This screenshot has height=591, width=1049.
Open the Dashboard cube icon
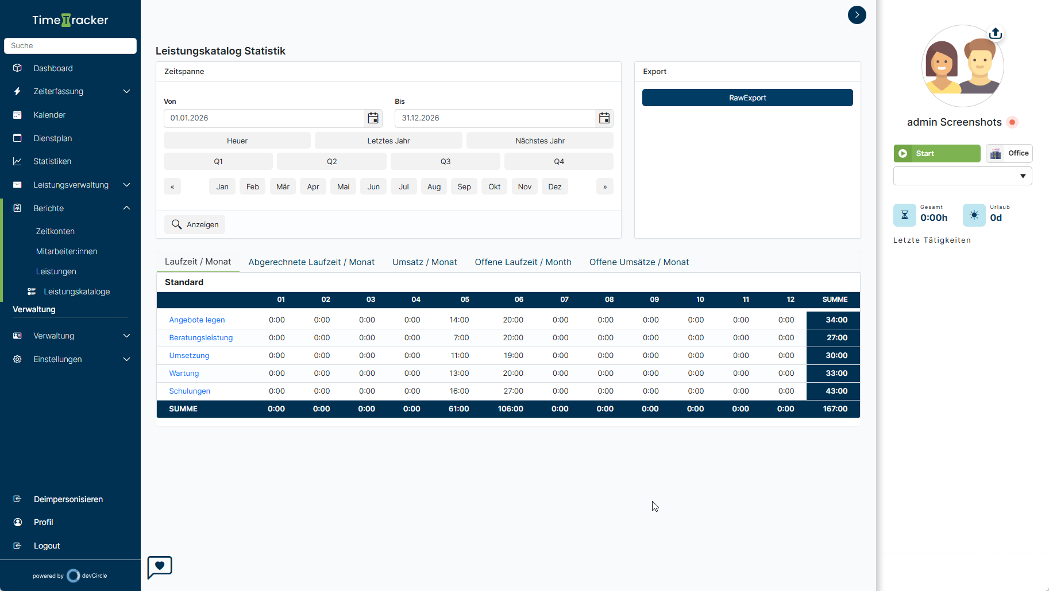[x=17, y=68]
